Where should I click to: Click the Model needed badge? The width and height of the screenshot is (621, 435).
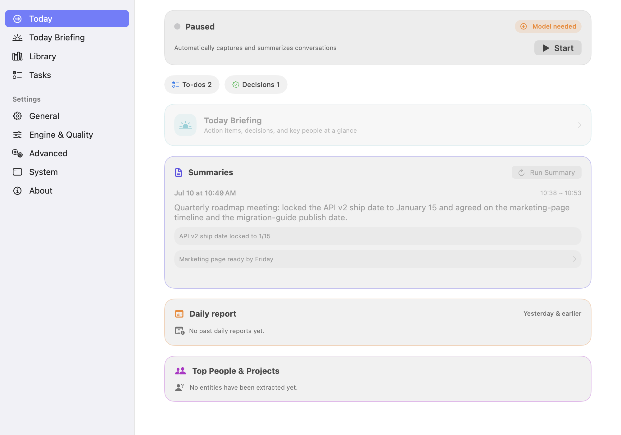[548, 26]
